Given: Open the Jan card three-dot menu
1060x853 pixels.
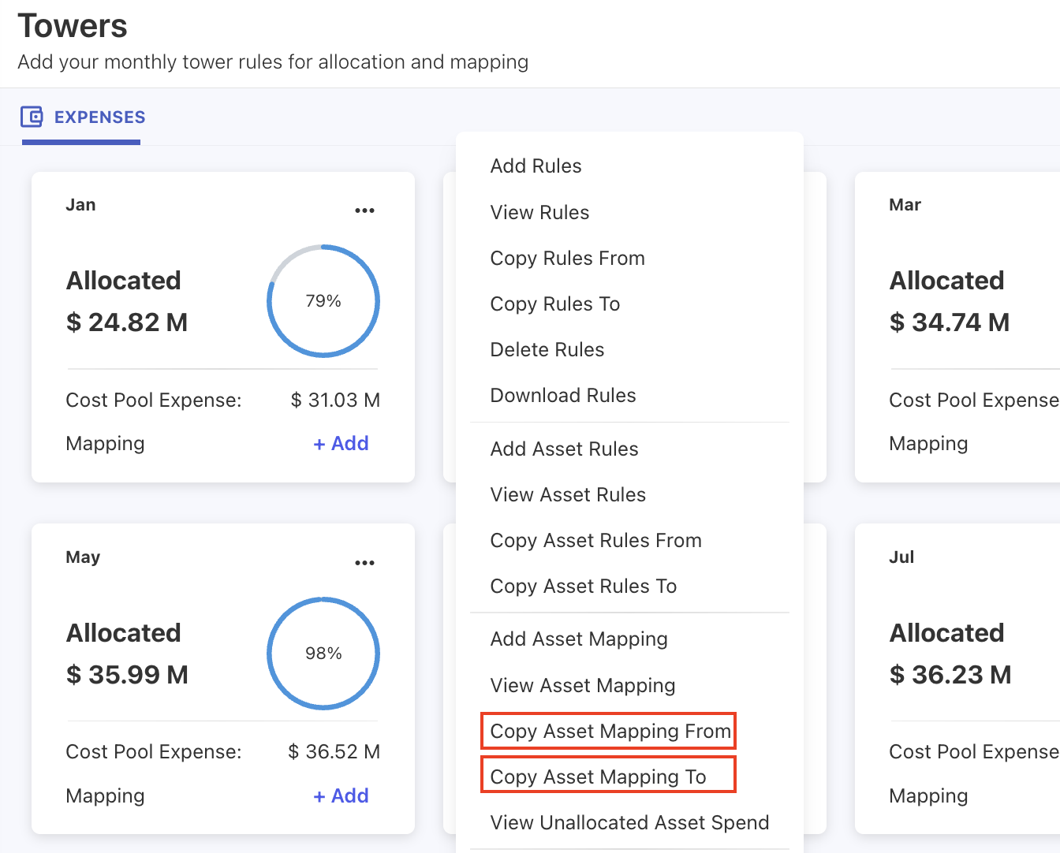Looking at the screenshot, I should pos(364,210).
